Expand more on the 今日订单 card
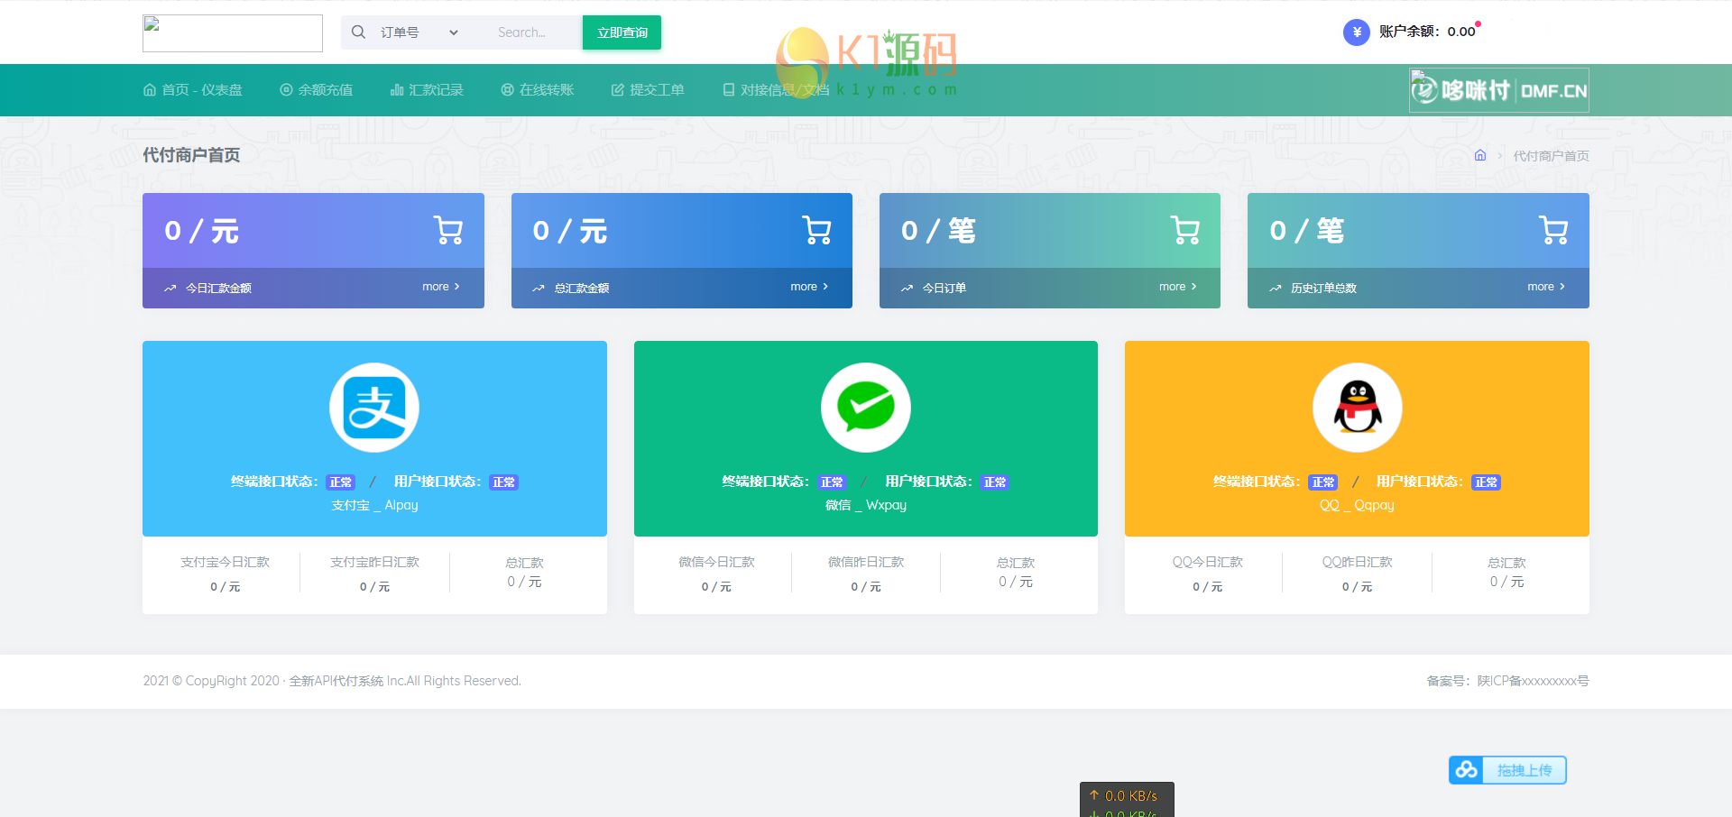The width and height of the screenshot is (1732, 817). pos(1176,286)
